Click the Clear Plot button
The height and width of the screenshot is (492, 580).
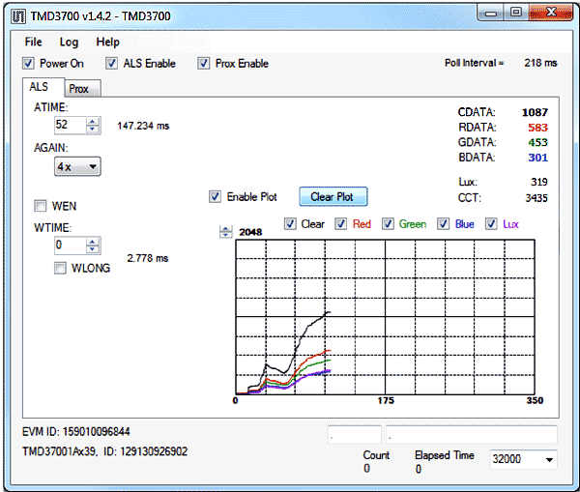pos(333,197)
